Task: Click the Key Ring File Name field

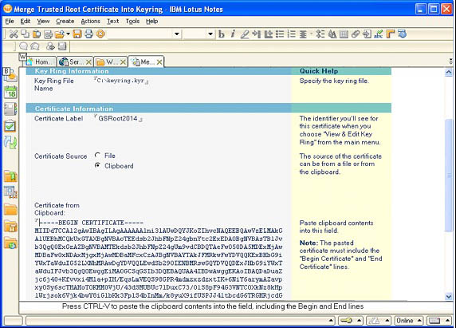Action: [121, 81]
